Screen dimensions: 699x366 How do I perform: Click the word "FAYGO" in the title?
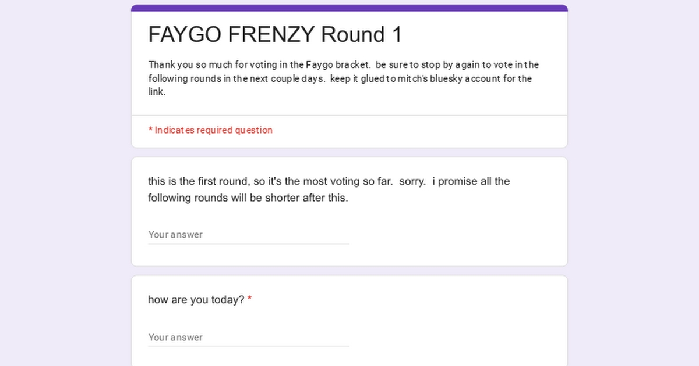tap(185, 35)
